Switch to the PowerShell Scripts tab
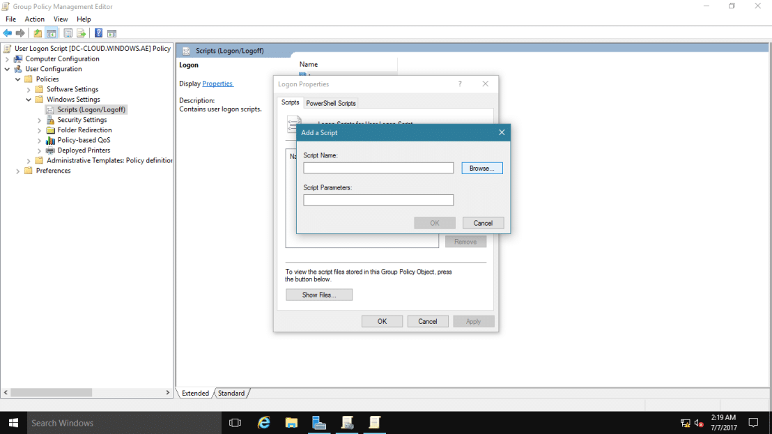This screenshot has height=434, width=772. click(331, 103)
